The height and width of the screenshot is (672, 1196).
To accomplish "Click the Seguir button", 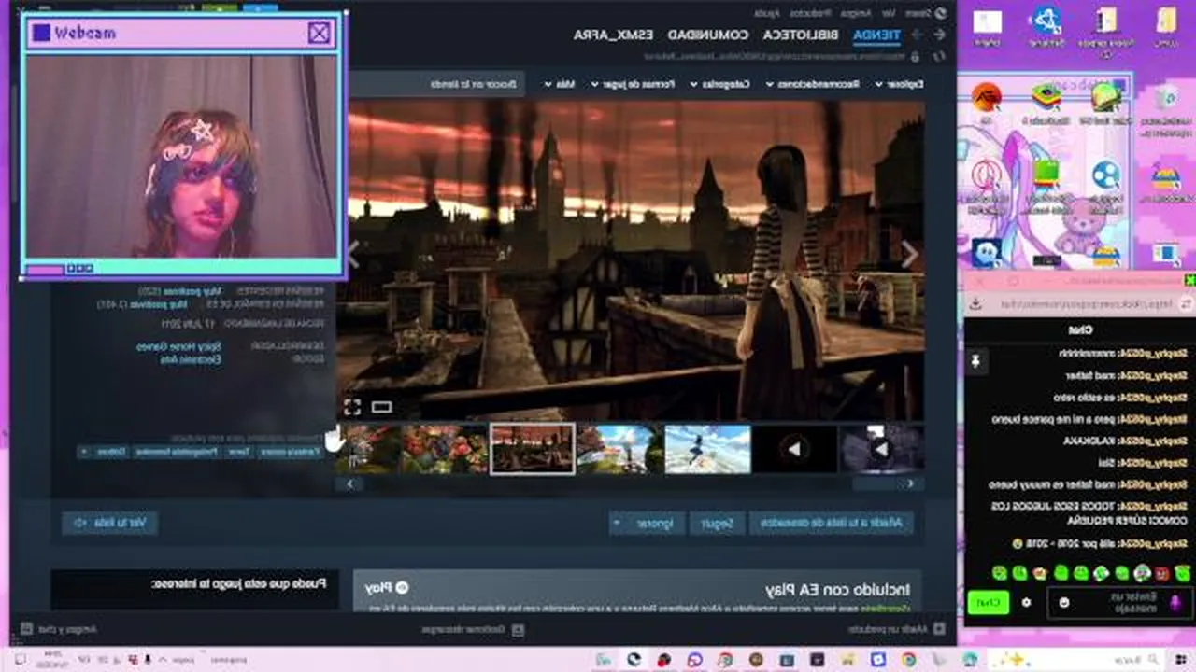I will pos(718,524).
